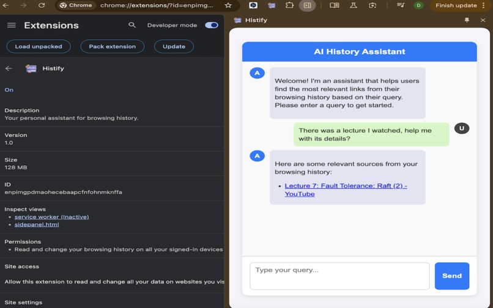Image resolution: width=493 pixels, height=308 pixels.
Task: Click the assistant avatar beside the welcome message
Action: pos(257,73)
